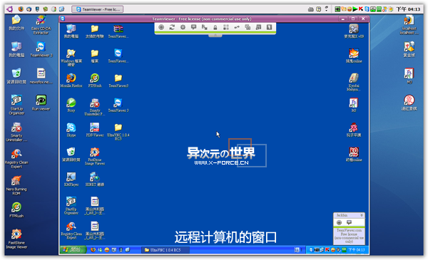Select FTPRush icon on the remote desktop
The image size is (428, 260).
pos(95,80)
